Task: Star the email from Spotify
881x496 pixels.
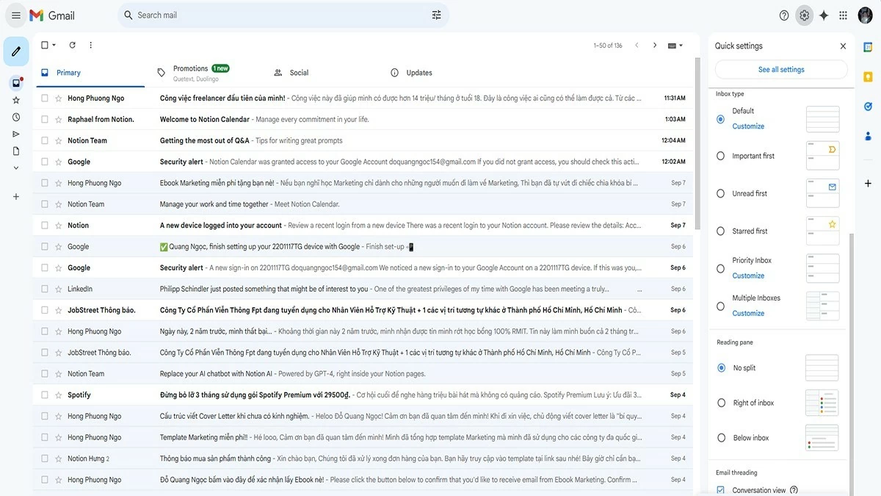Action: (58, 394)
